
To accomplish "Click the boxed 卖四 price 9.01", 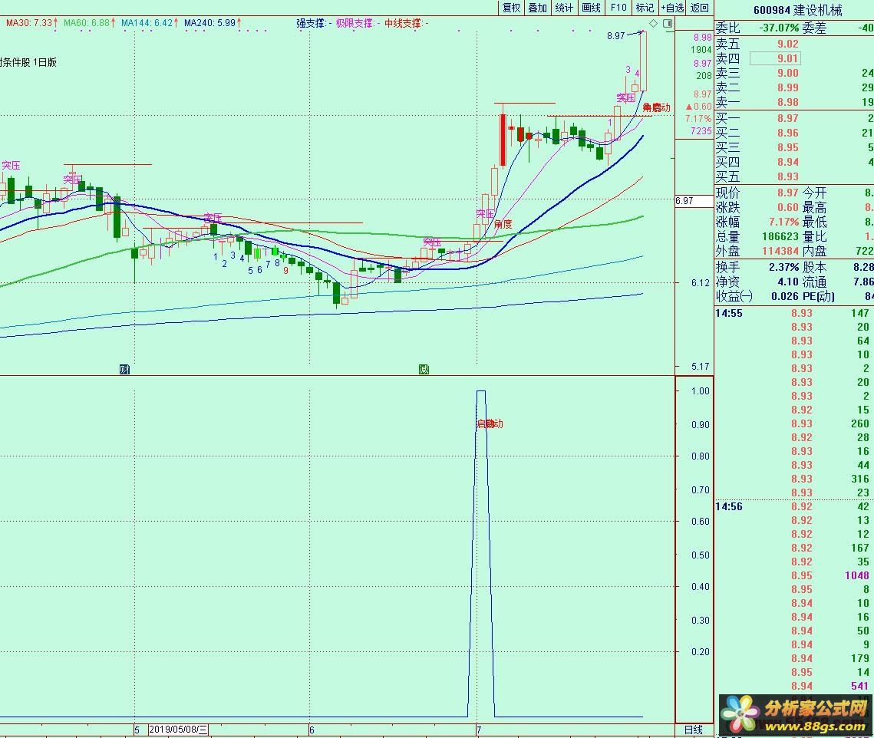I will coord(775,58).
